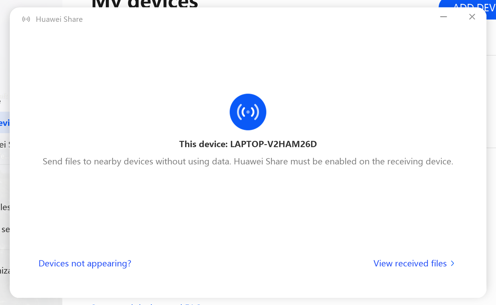This screenshot has height=305, width=496.
Task: Click the large blue Huawei Share broadcast icon
Action: [x=248, y=112]
